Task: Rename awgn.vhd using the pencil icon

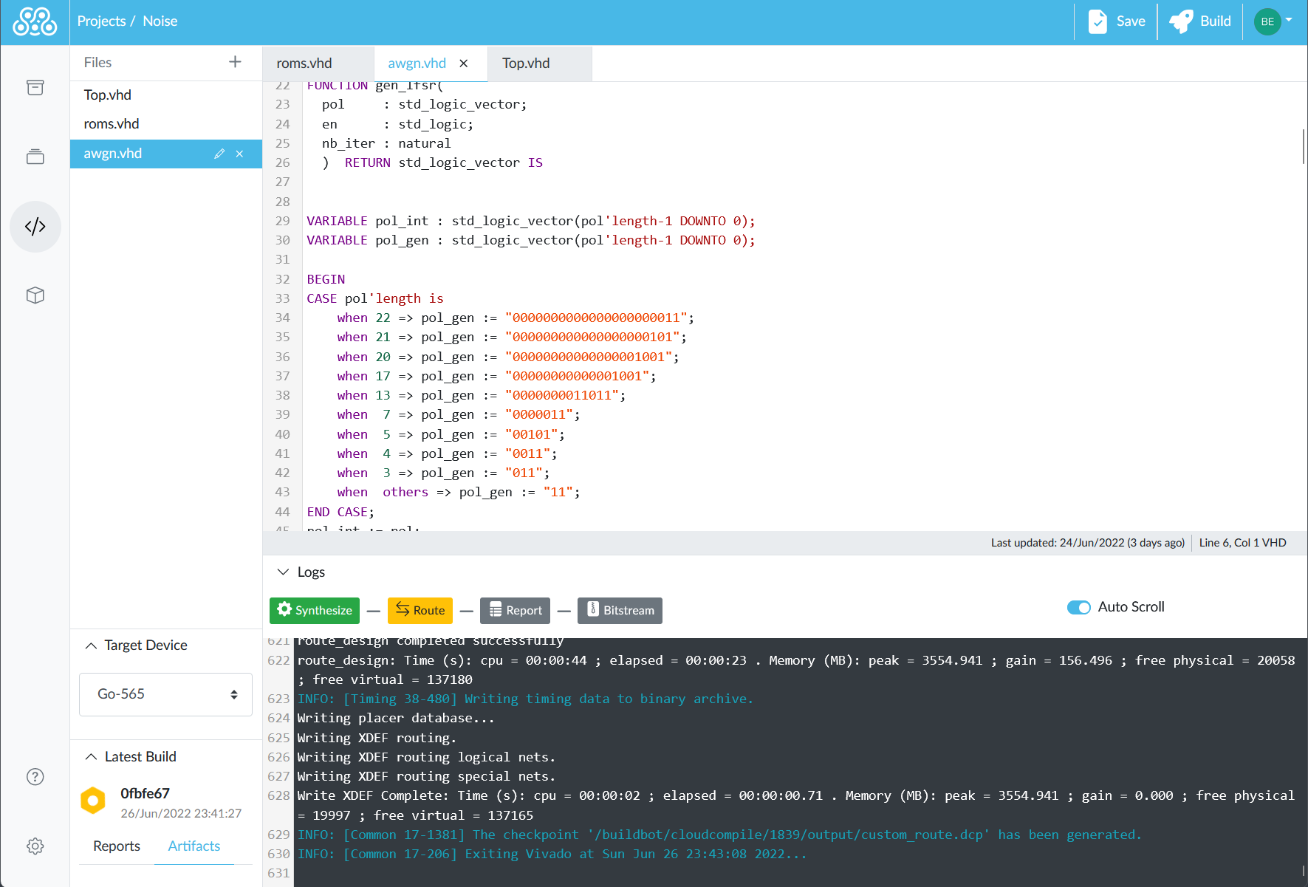Action: click(x=219, y=154)
